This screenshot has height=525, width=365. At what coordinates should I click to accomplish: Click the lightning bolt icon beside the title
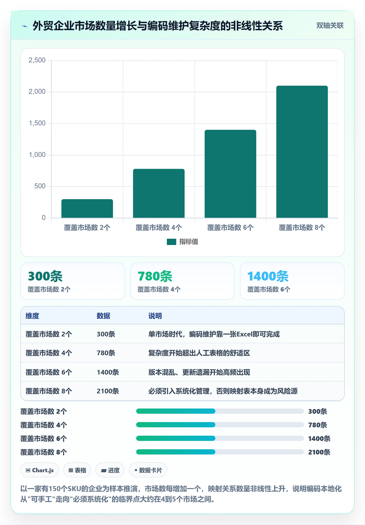25,26
